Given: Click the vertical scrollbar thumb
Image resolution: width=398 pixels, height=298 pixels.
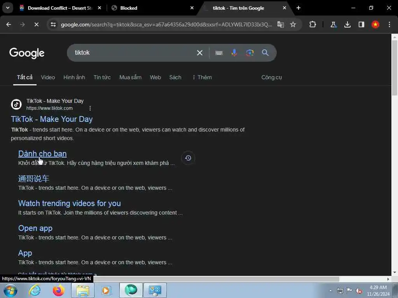Looking at the screenshot, I should point(395,68).
